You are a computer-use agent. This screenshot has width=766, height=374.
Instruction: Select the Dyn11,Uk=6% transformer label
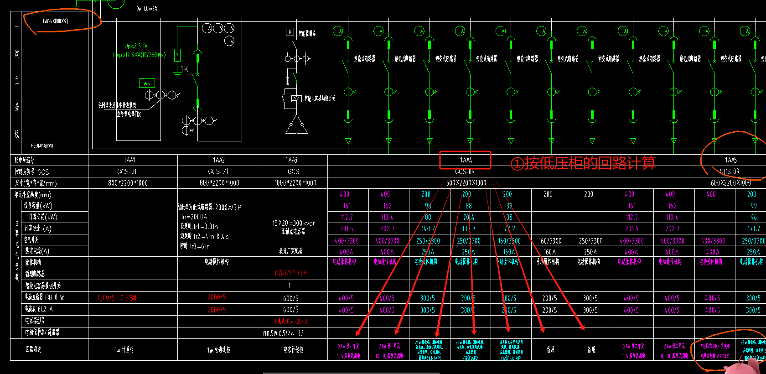pyautogui.click(x=147, y=9)
